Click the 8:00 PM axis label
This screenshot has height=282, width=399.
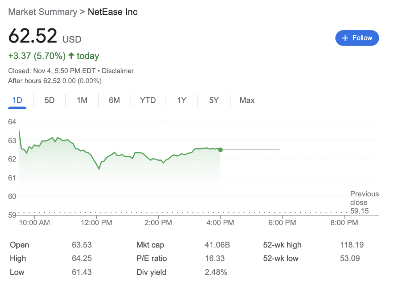click(344, 223)
